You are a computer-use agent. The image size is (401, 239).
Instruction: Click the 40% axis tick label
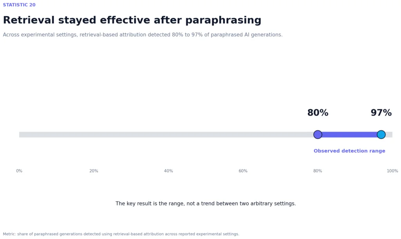click(168, 171)
